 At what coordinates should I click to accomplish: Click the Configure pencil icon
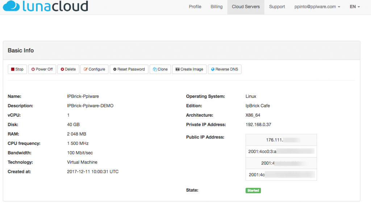point(86,69)
